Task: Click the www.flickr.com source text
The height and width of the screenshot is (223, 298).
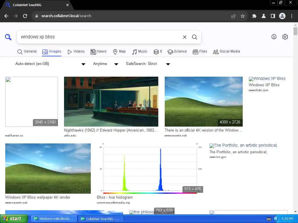Action: (258, 90)
